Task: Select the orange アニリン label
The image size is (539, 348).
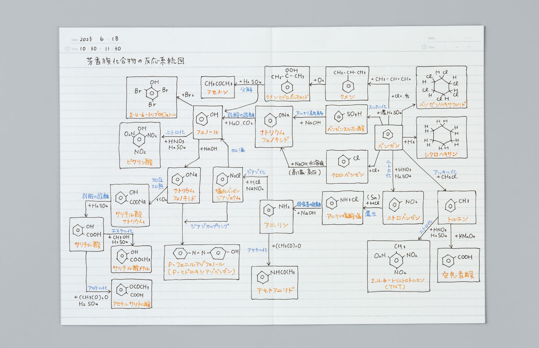Action: 276,225
